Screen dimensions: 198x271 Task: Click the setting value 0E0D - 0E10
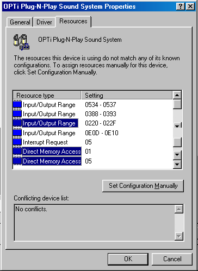pyautogui.click(x=102, y=133)
